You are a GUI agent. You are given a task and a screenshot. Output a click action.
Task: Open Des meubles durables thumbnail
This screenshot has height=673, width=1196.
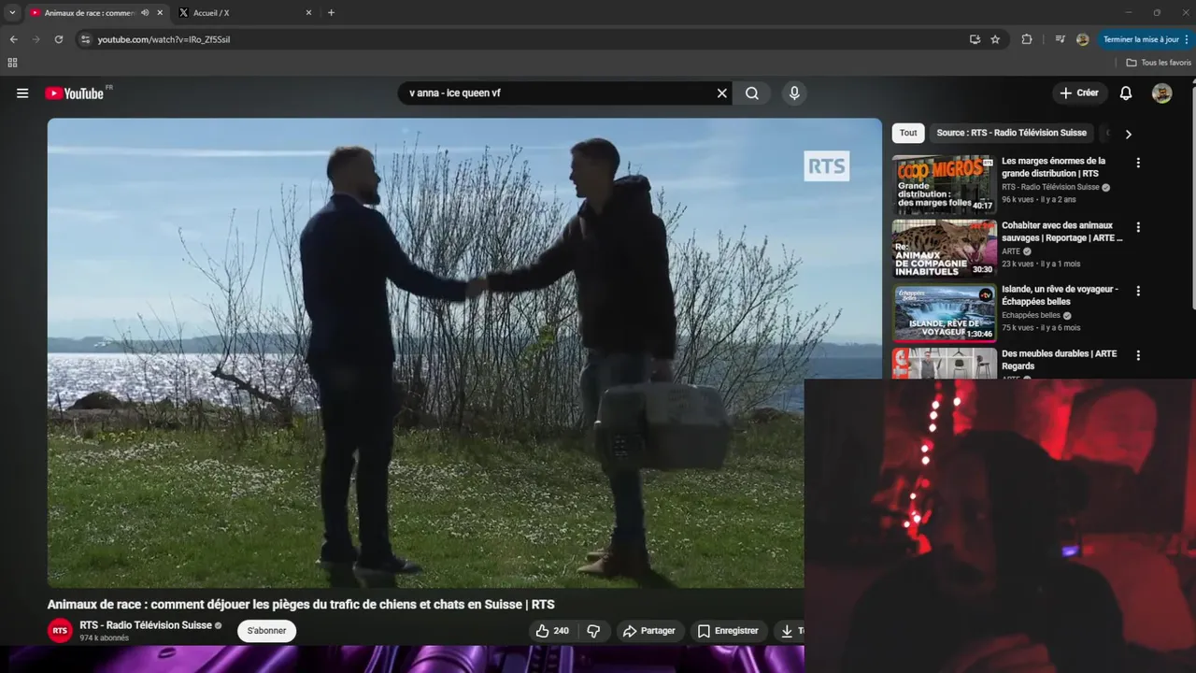pyautogui.click(x=944, y=364)
